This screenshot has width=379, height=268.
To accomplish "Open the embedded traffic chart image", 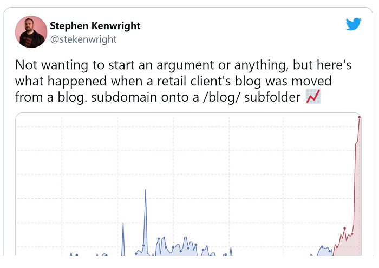I will point(188,184).
